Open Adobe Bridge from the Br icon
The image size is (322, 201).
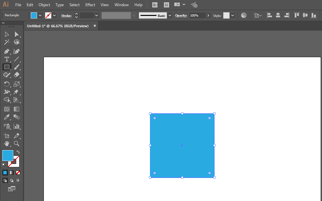(x=155, y=5)
